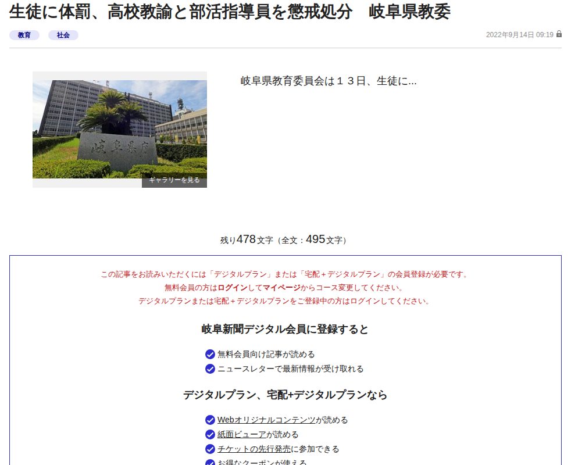571x465 pixels.
Task: Open the Webオリジナルコンテンツ link
Action: tap(266, 420)
